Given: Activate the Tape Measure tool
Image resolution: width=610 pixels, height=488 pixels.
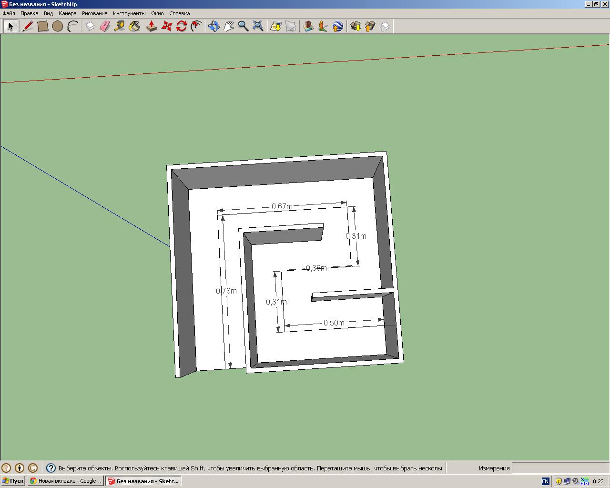Looking at the screenshot, I should point(120,26).
